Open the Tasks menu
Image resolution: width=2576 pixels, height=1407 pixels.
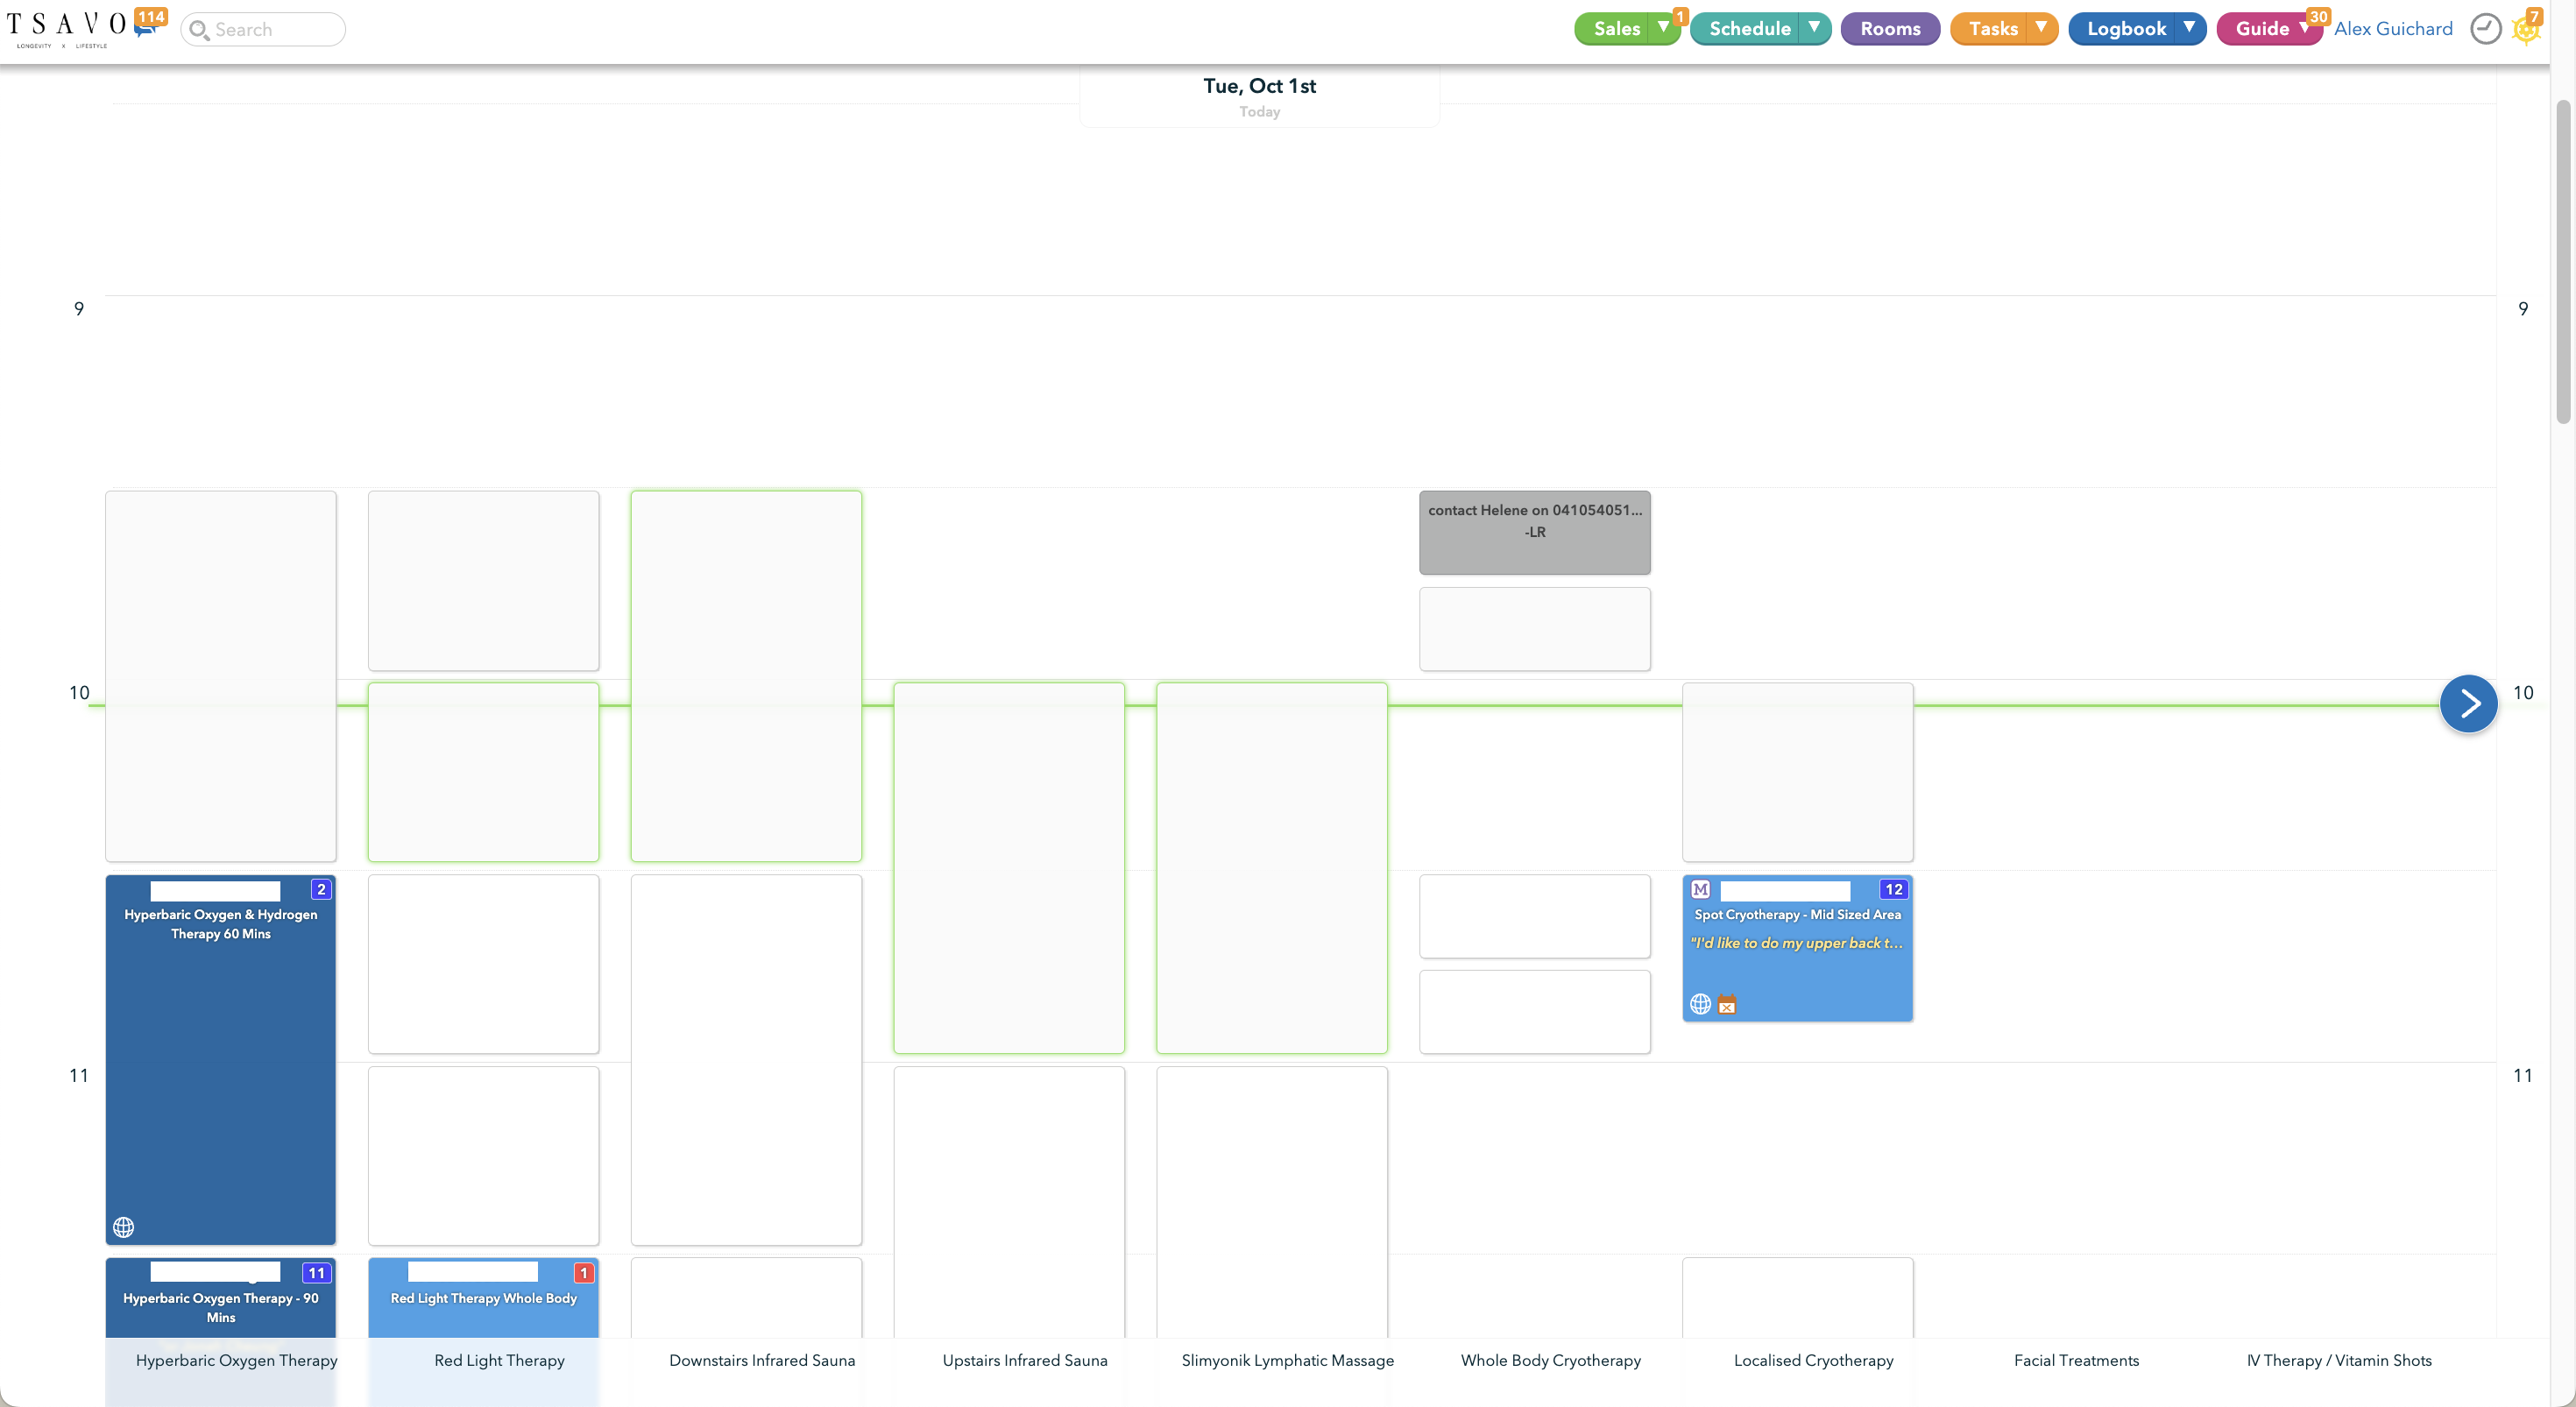[1992, 29]
